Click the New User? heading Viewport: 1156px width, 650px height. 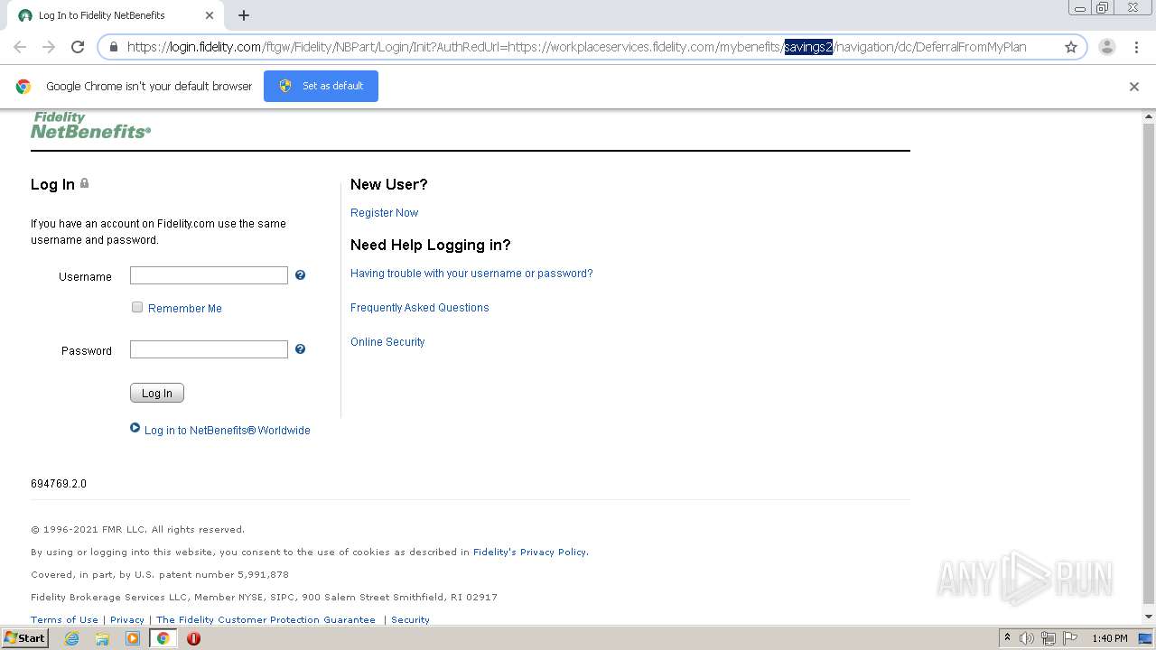(389, 184)
